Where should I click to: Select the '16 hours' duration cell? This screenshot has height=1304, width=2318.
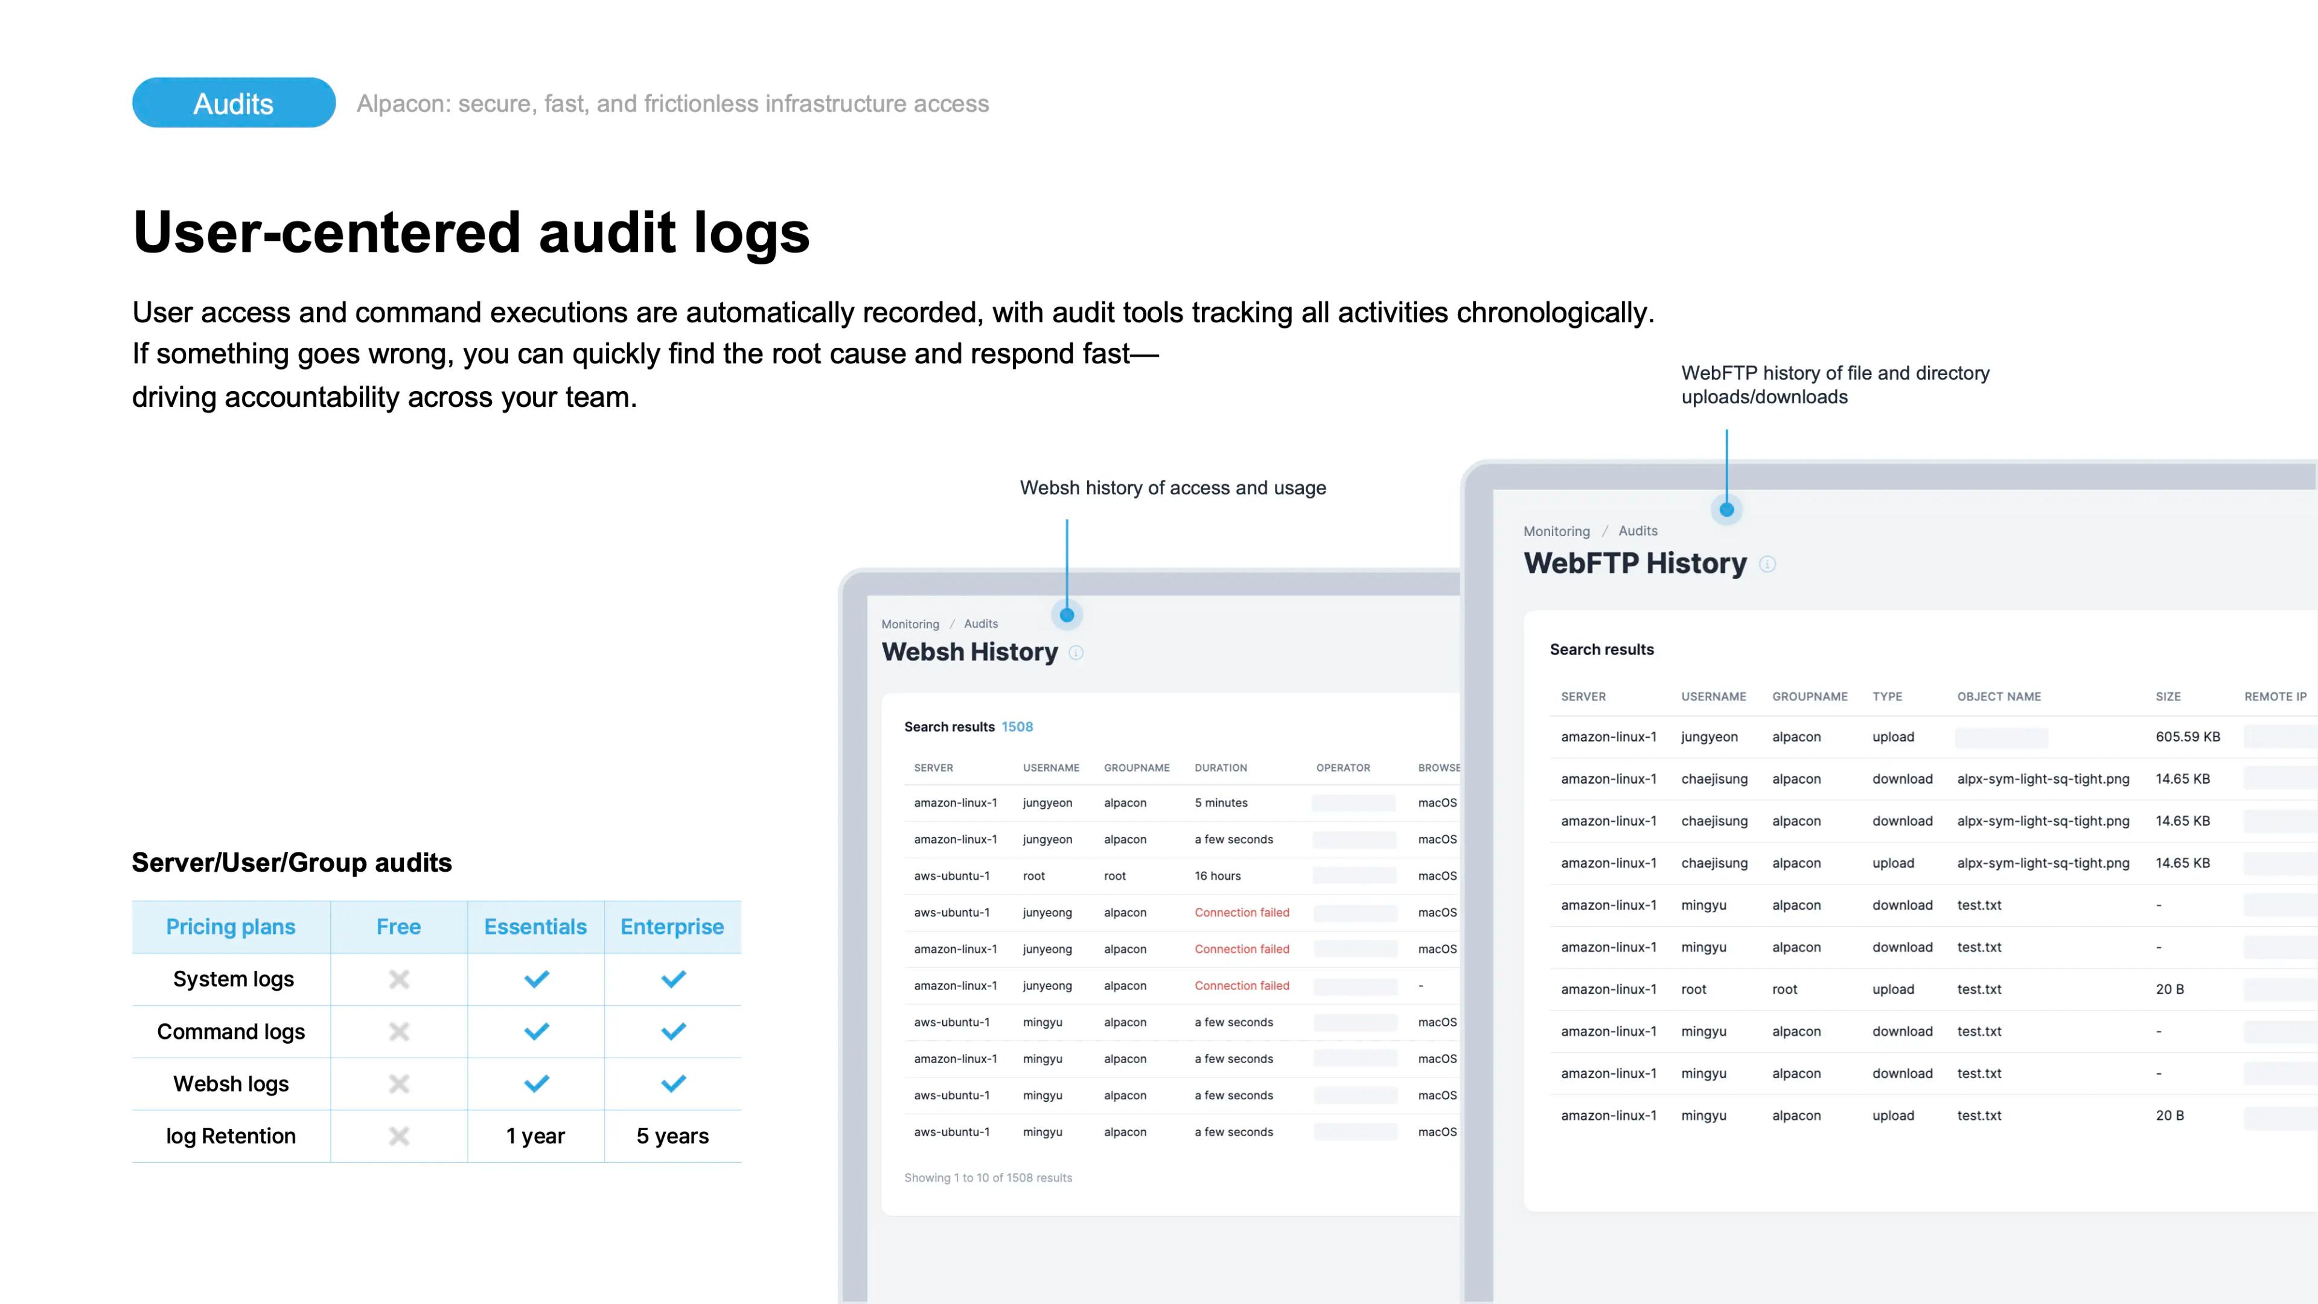point(1218,875)
